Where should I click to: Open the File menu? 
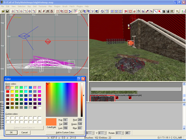point(2,6)
